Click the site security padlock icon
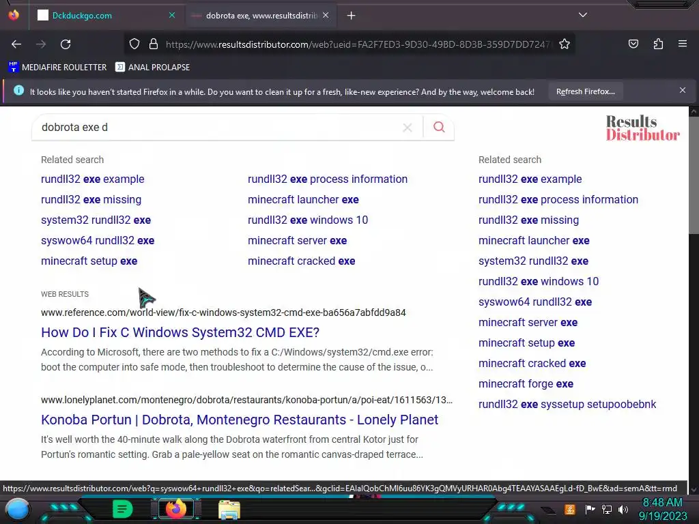699x524 pixels. pyautogui.click(x=154, y=44)
